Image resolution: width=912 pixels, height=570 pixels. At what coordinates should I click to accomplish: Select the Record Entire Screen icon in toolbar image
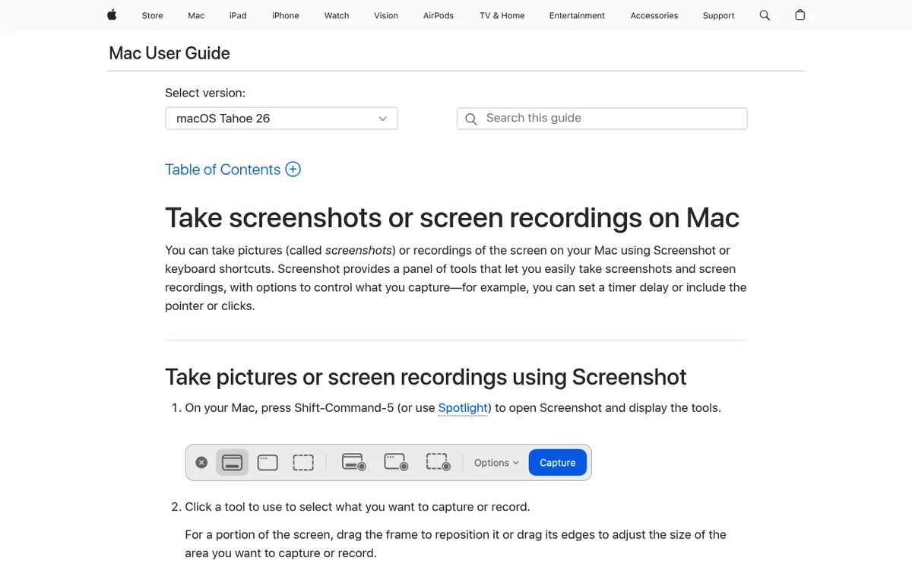354,462
